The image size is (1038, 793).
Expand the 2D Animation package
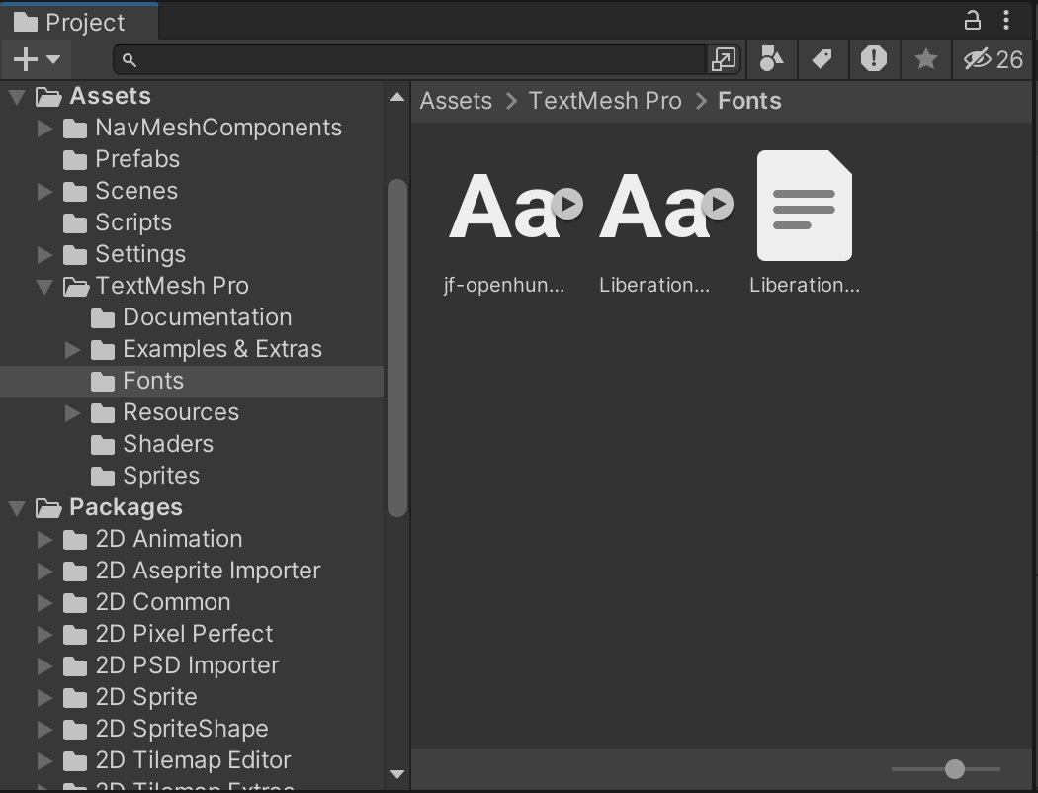(44, 540)
